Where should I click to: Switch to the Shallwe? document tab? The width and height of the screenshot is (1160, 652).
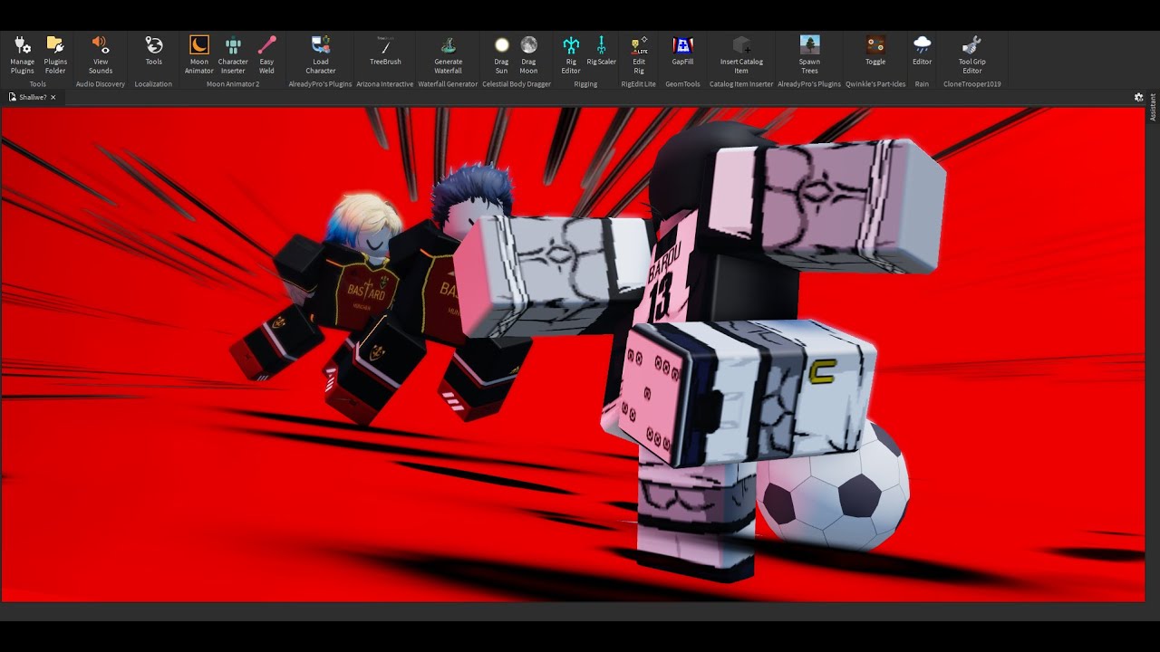(x=33, y=97)
